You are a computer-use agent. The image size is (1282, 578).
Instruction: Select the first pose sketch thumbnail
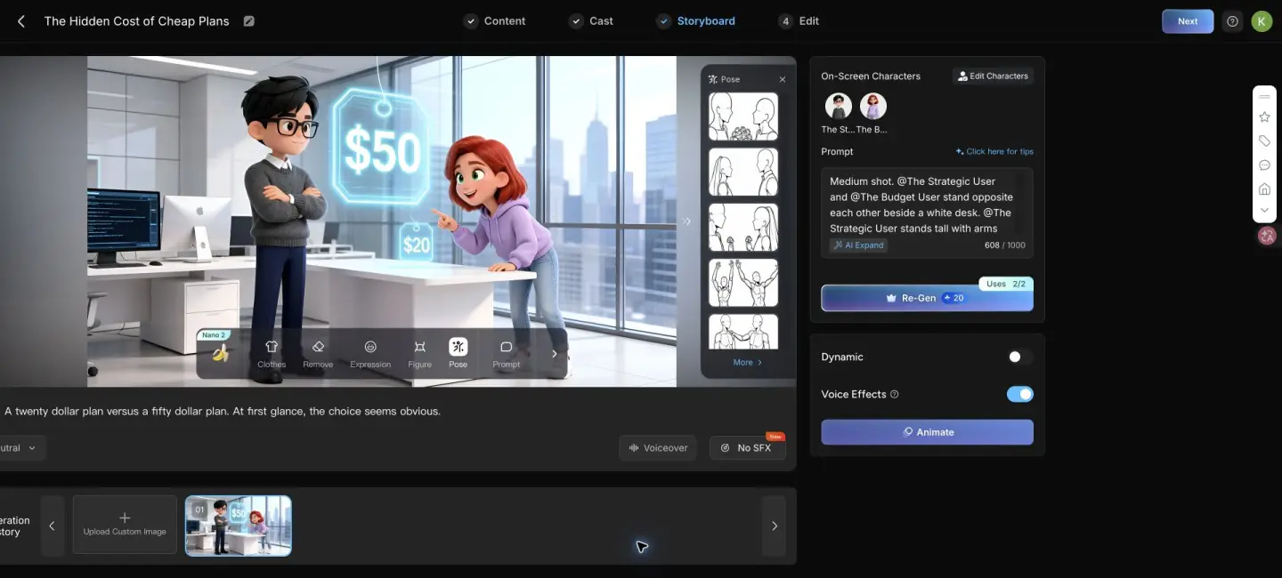(x=743, y=116)
